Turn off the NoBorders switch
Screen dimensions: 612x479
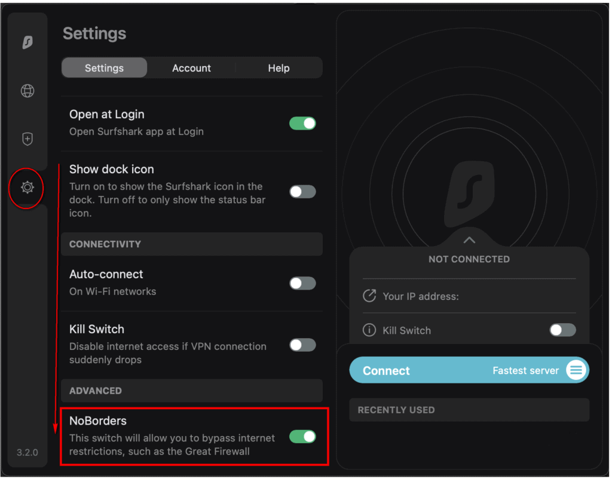(302, 437)
